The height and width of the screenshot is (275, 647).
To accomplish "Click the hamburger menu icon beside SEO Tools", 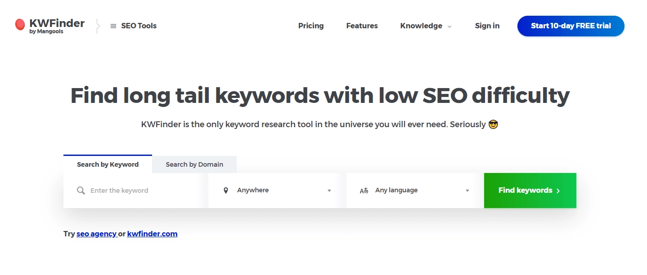I will 113,26.
